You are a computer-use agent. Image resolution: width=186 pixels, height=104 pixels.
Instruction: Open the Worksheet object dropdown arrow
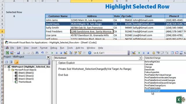pyautogui.click(x=140, y=58)
